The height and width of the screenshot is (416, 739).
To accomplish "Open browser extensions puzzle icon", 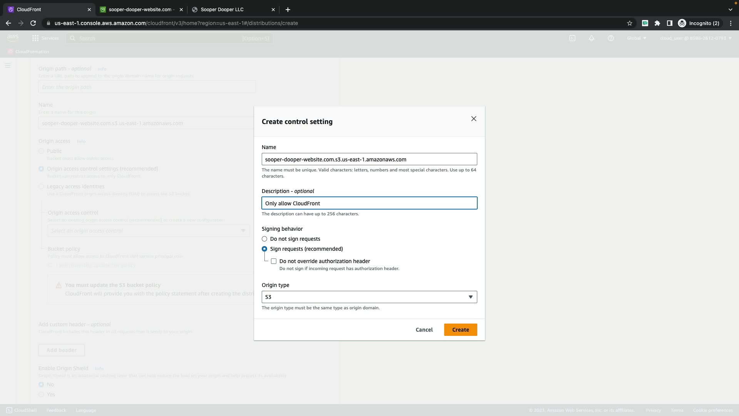I will coord(657,23).
